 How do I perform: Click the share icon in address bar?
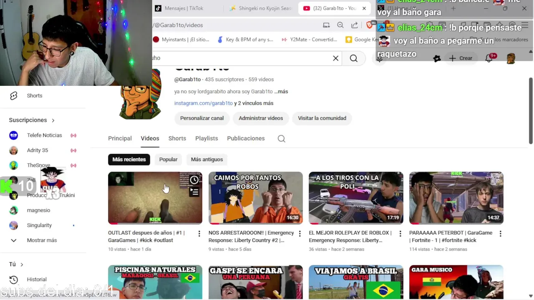pos(355,25)
